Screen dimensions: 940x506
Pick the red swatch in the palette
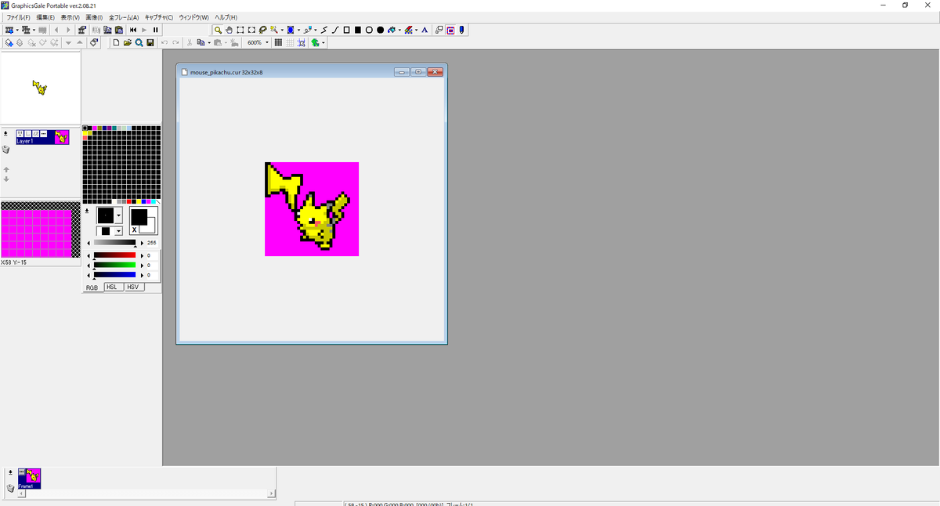point(129,201)
